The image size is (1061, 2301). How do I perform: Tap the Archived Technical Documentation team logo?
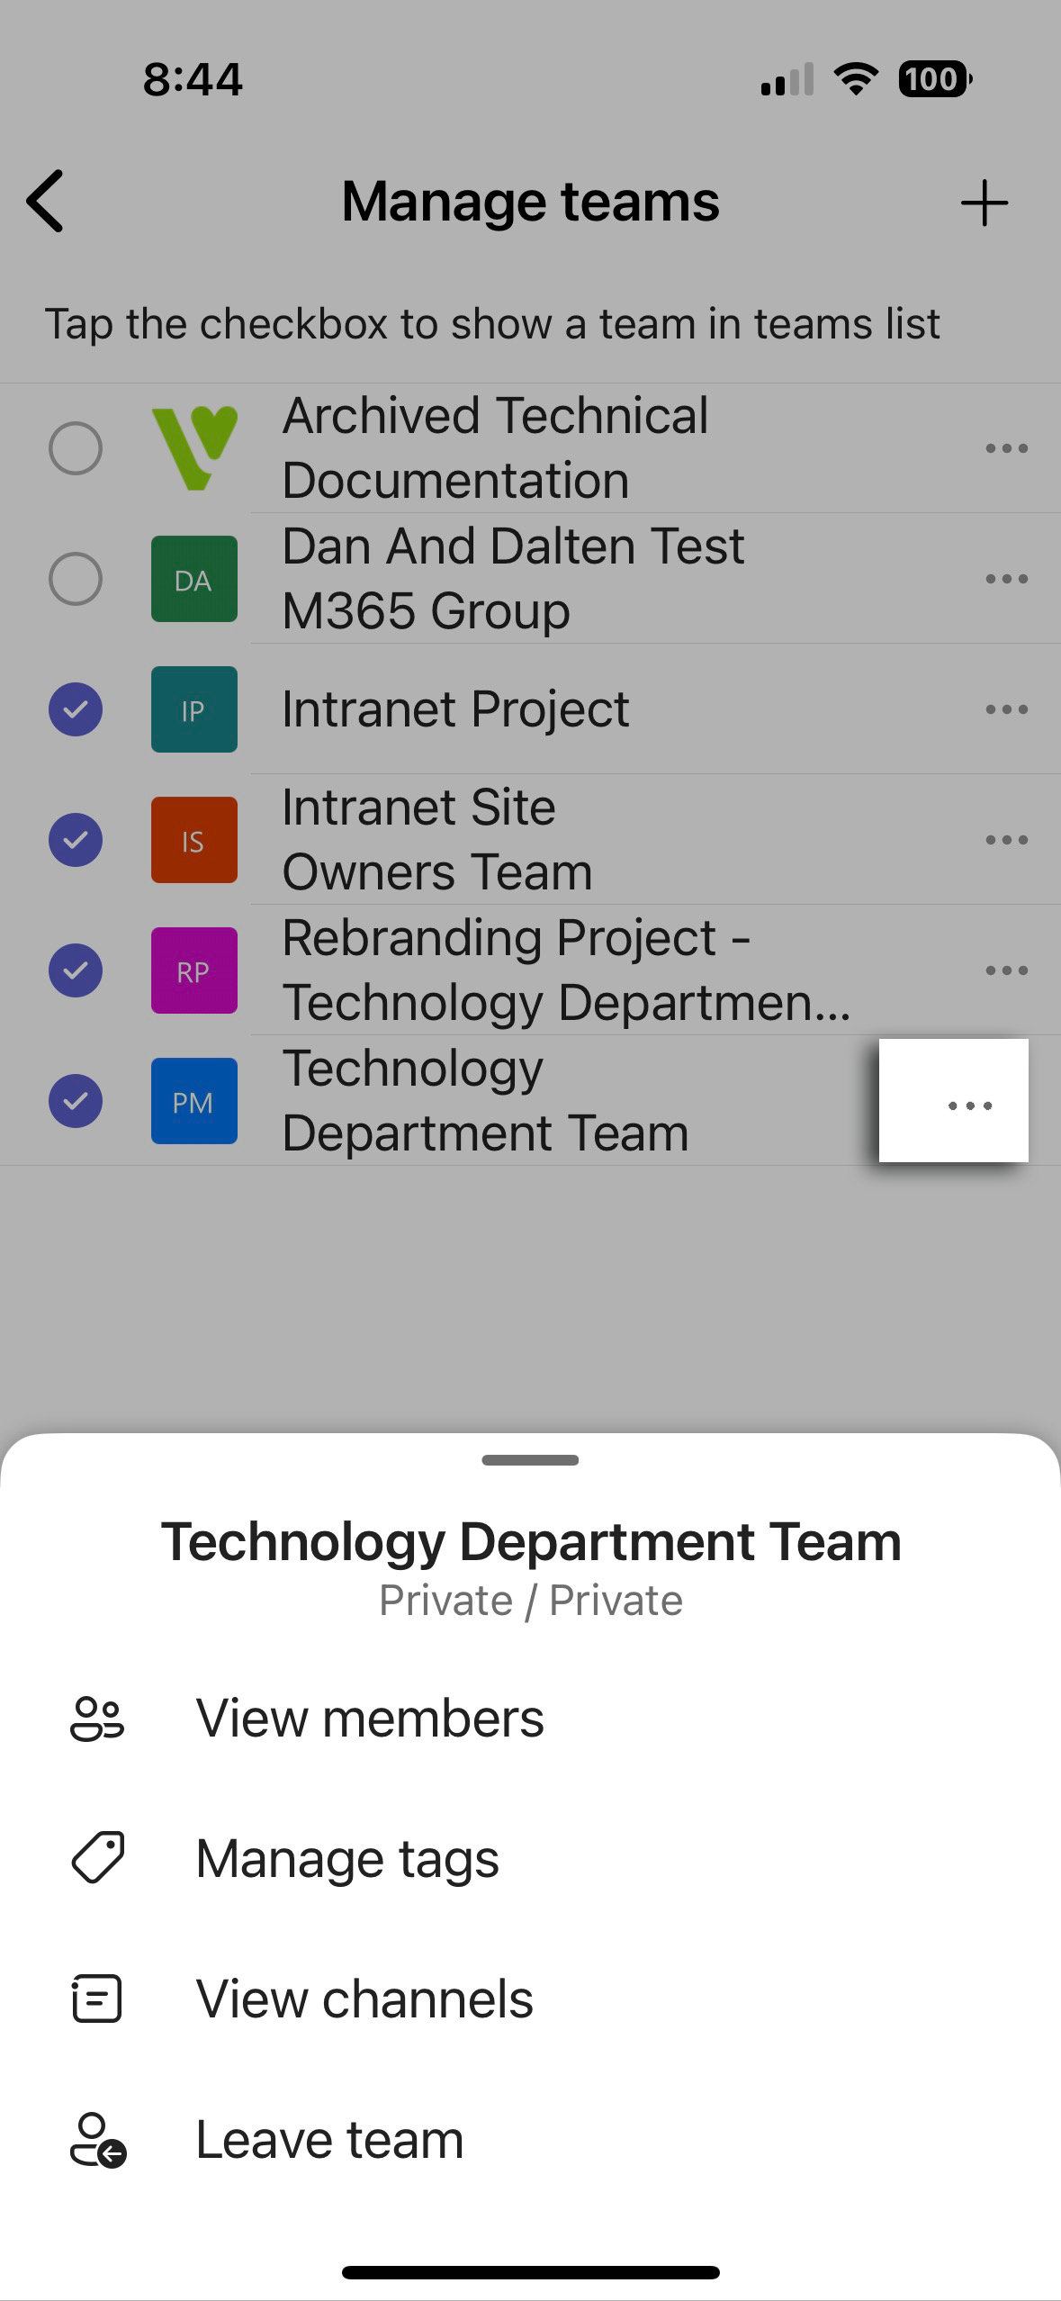point(194,448)
